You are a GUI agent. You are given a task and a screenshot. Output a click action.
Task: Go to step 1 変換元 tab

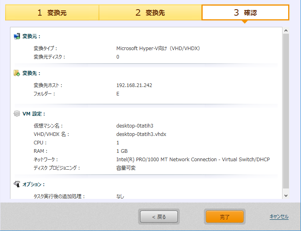(x=52, y=13)
